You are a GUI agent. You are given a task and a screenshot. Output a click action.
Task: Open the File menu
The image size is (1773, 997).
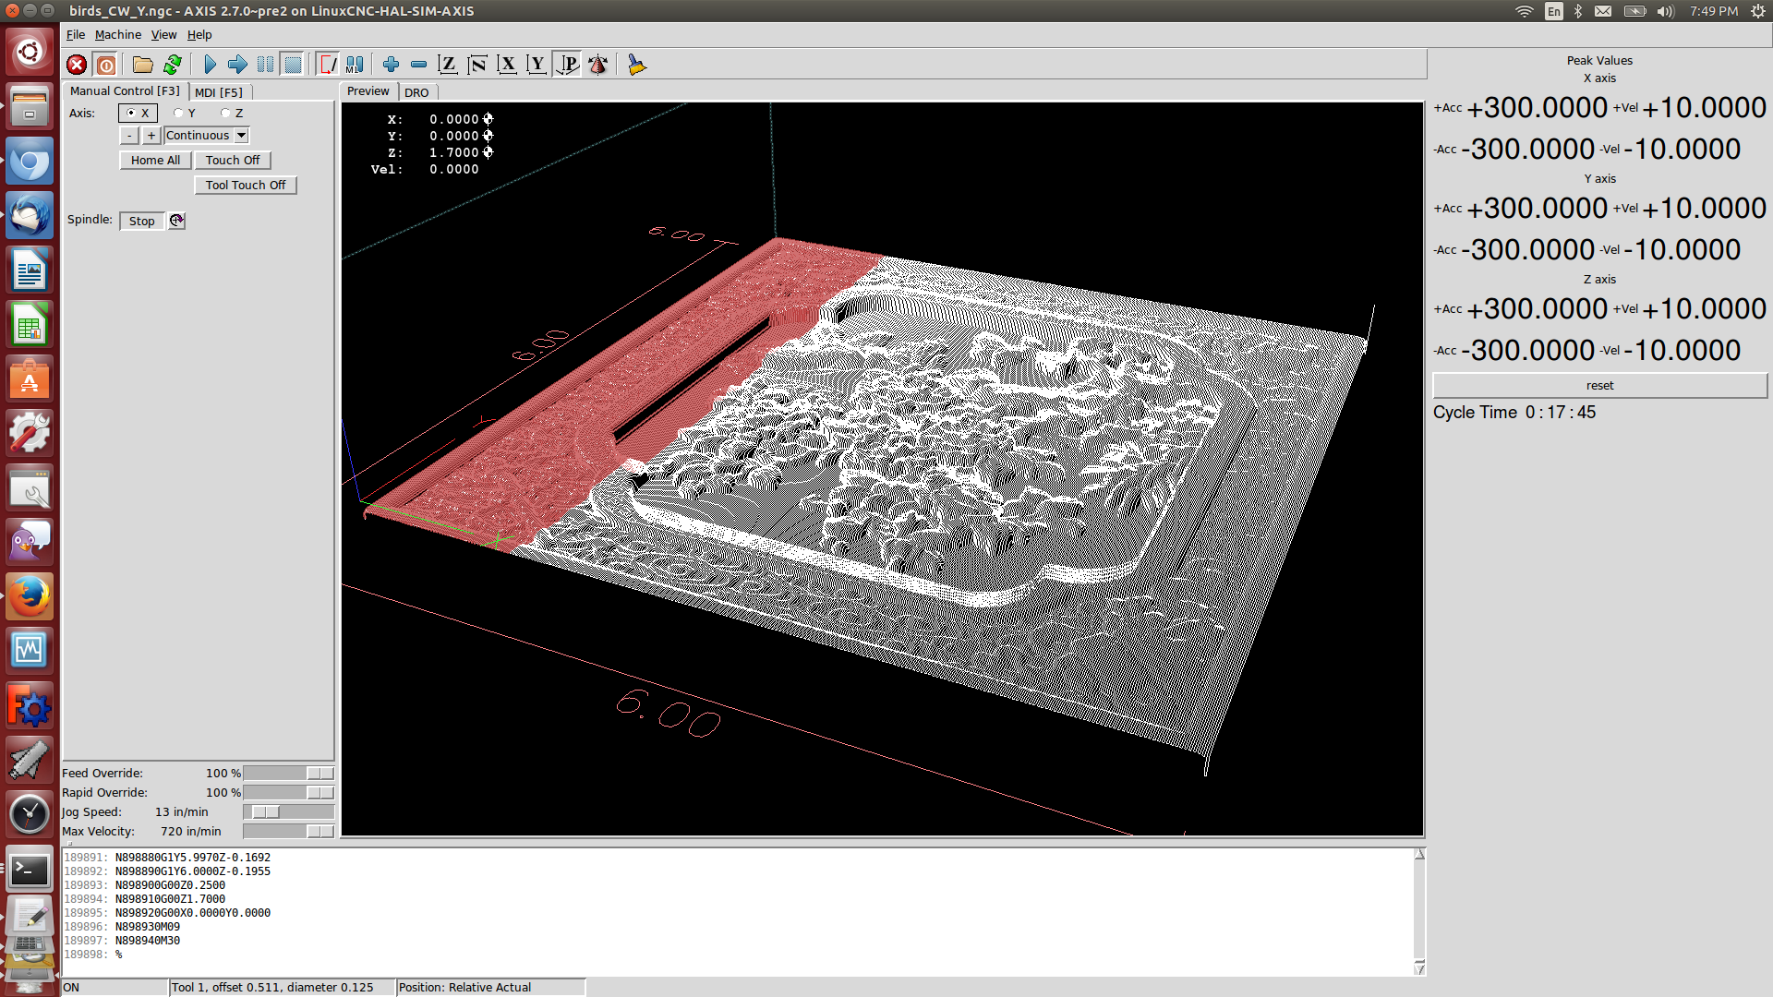point(76,34)
